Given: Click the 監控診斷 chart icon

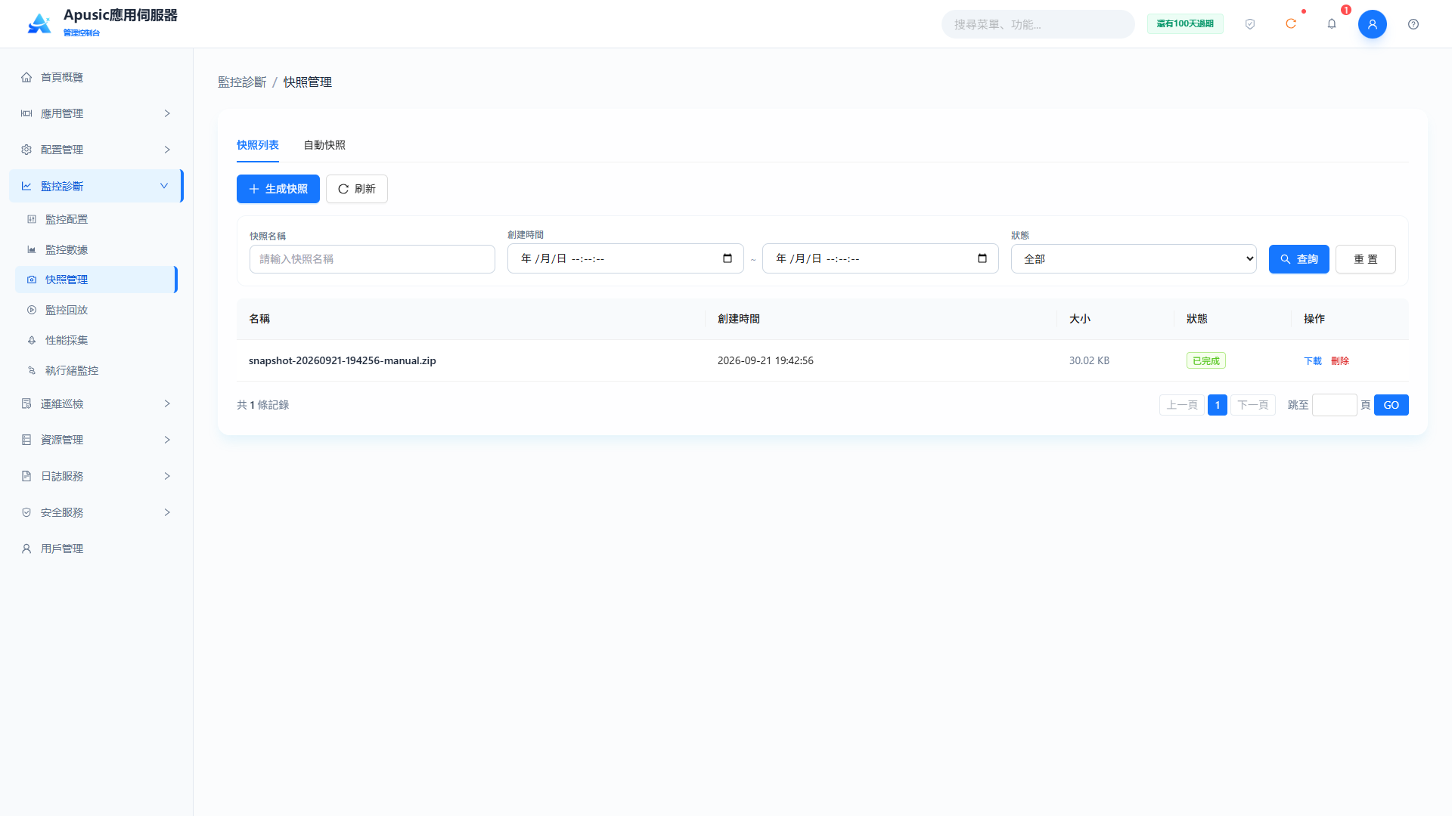Looking at the screenshot, I should 26,186.
